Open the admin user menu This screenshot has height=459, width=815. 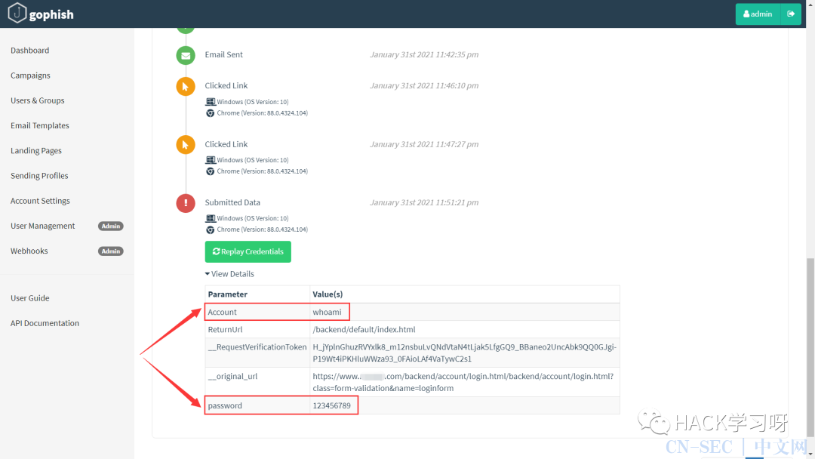(758, 14)
